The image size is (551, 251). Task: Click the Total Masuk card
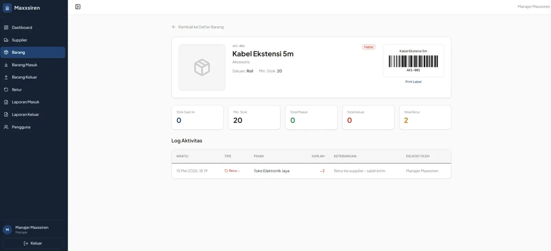311,118
